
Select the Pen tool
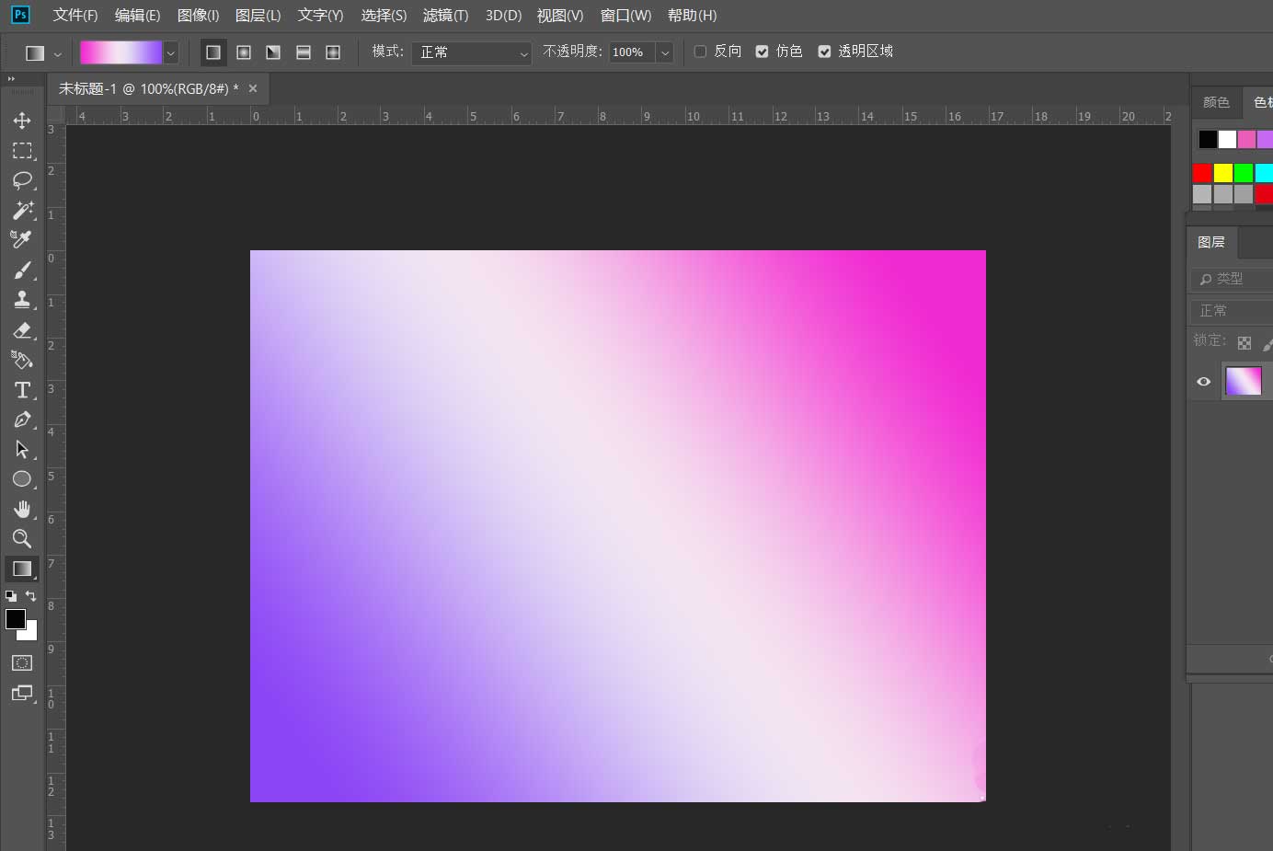pos(22,420)
